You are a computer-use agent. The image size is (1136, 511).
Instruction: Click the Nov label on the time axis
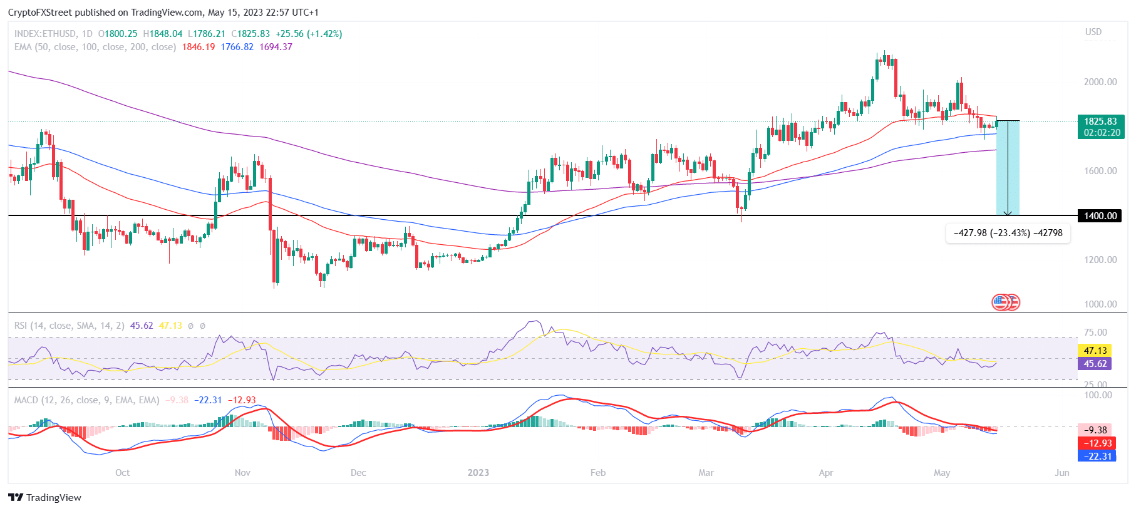coord(242,473)
